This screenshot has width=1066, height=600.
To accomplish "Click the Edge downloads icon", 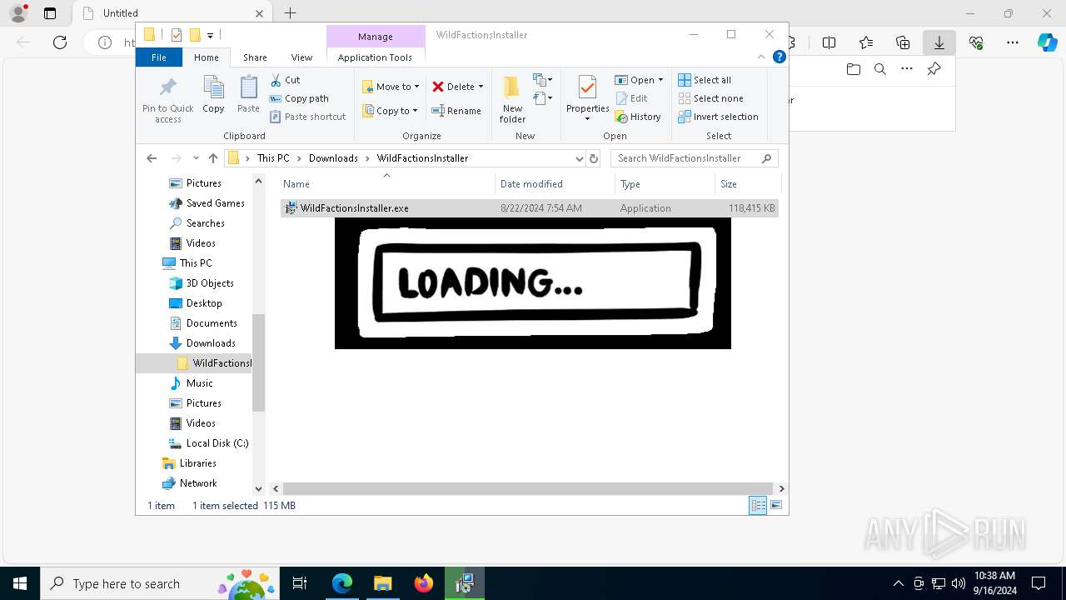I will point(939,42).
